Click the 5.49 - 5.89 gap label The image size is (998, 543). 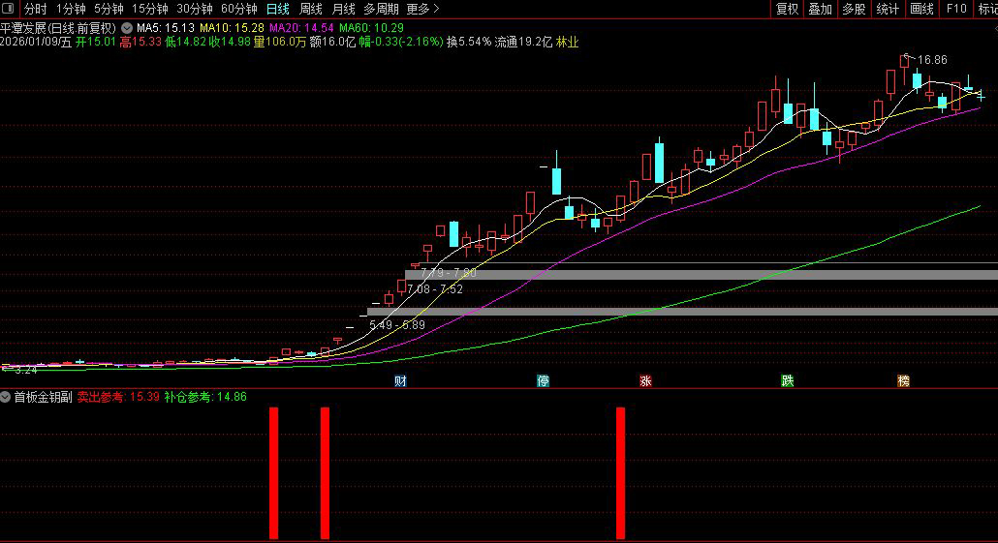[396, 325]
